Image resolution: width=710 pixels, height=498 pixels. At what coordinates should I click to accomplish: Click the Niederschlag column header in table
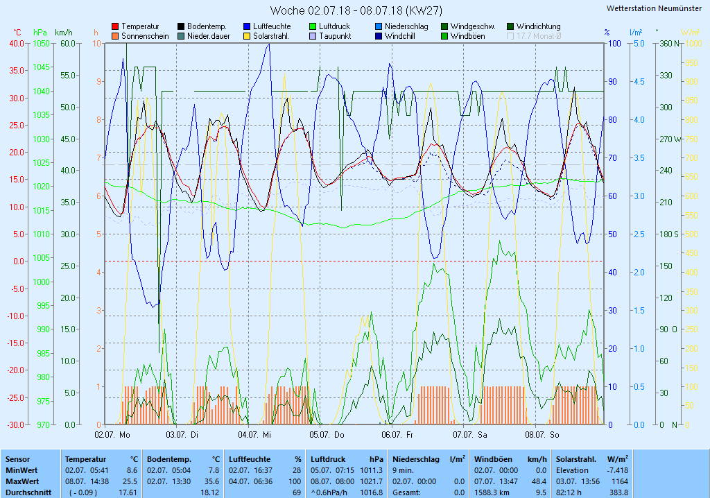click(x=416, y=459)
